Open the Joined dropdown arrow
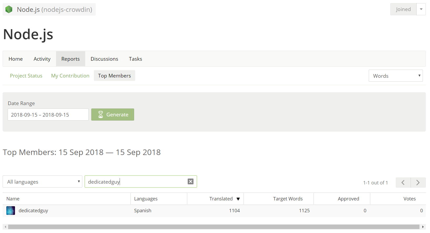430x233 pixels. [421, 9]
